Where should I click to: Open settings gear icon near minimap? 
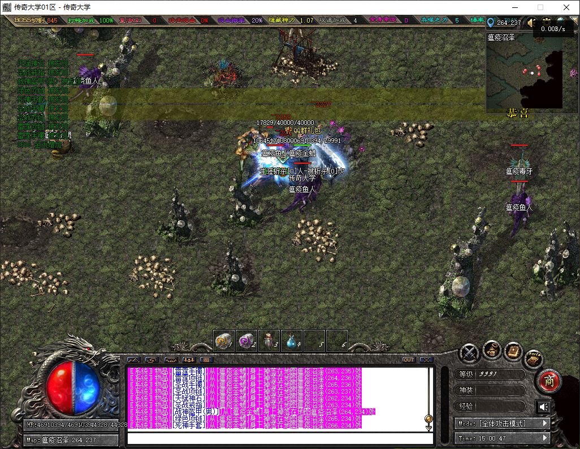click(x=547, y=21)
